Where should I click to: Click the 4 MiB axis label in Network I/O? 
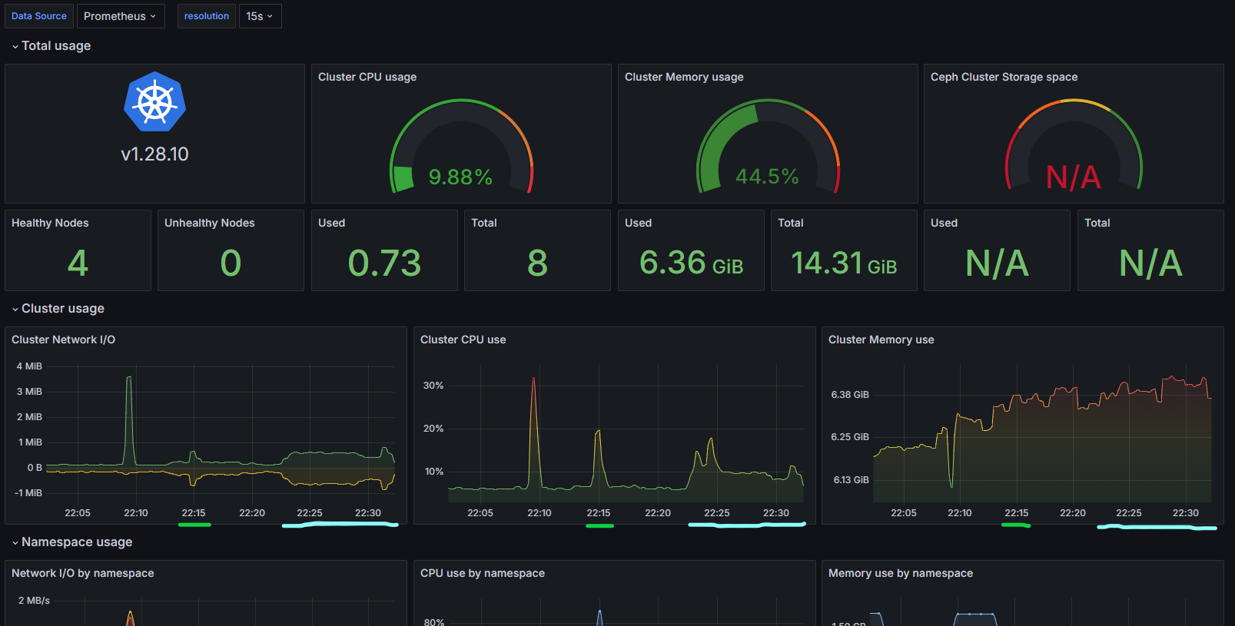tap(29, 366)
